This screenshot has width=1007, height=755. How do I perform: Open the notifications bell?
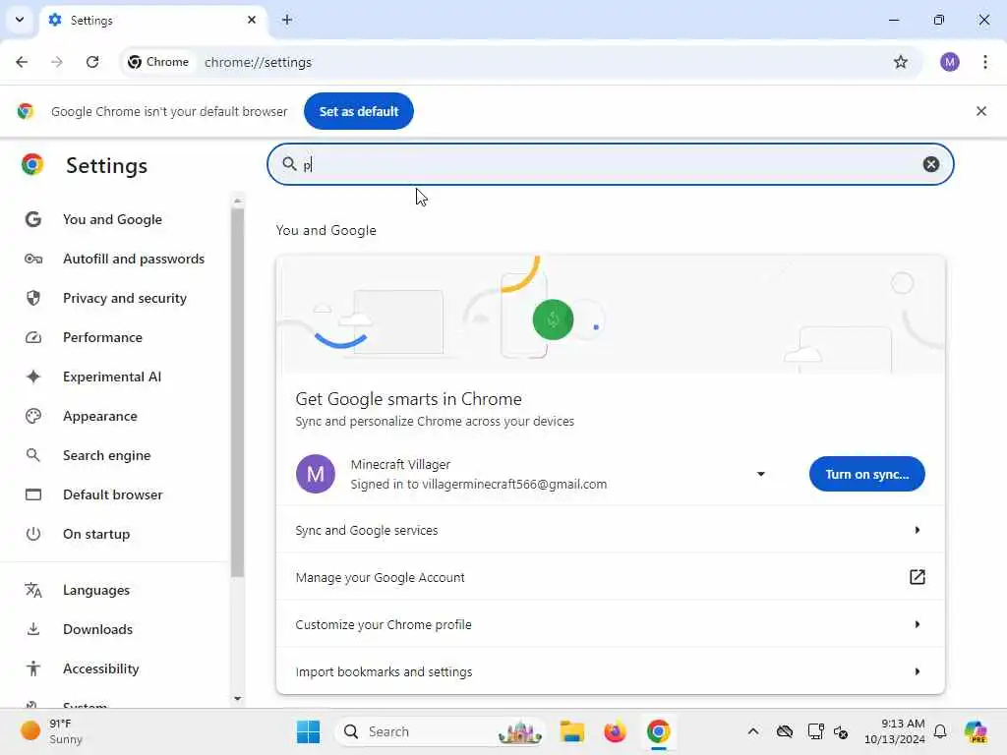click(939, 731)
